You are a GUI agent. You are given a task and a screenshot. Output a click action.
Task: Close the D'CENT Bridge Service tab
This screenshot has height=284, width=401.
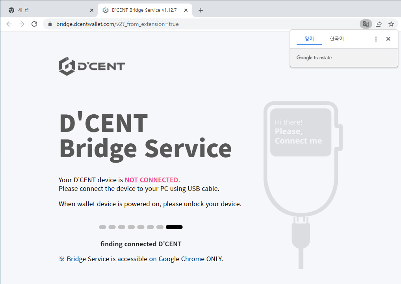(186, 10)
